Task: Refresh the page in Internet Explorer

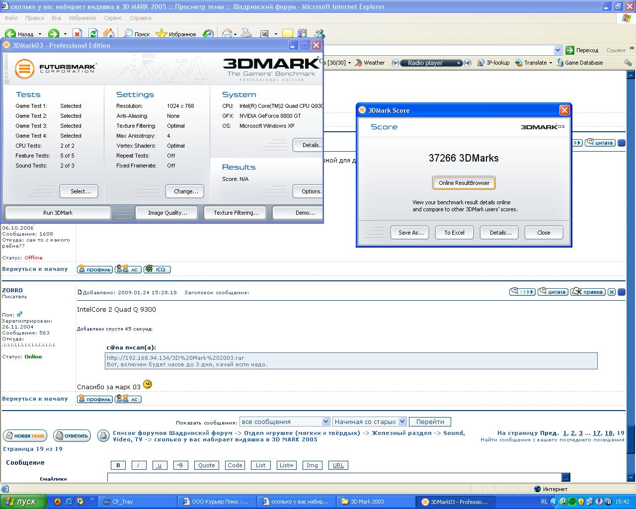Action: tap(93, 34)
